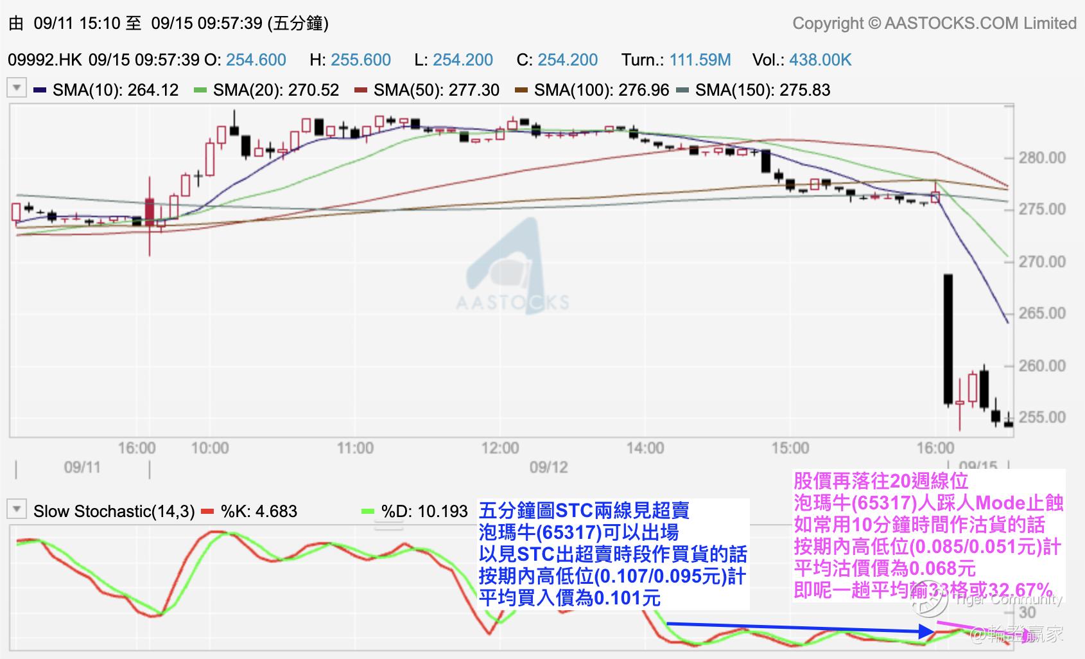Image resolution: width=1085 pixels, height=659 pixels.
Task: Click the 270.00 price axis label
Action: tap(1042, 261)
